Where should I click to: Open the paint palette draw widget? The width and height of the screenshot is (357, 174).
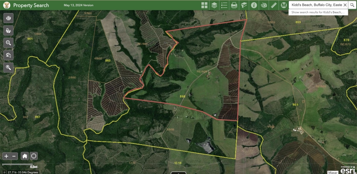[264, 5]
